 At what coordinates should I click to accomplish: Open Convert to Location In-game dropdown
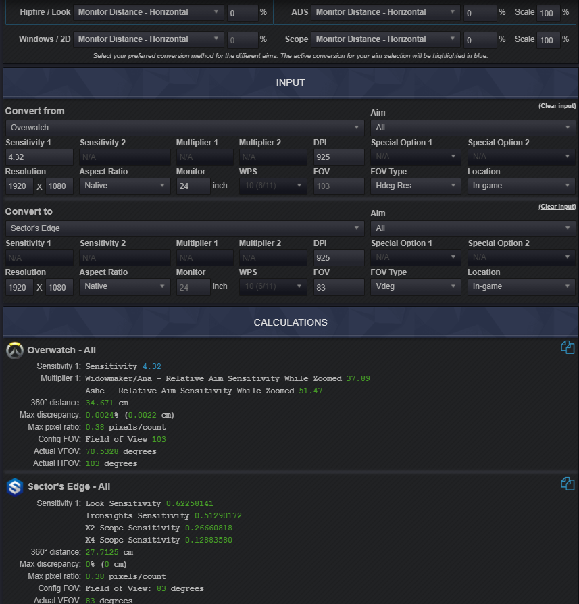522,286
